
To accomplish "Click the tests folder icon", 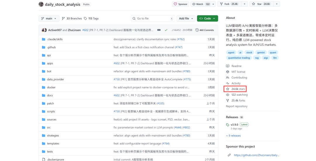I will tap(44, 152).
